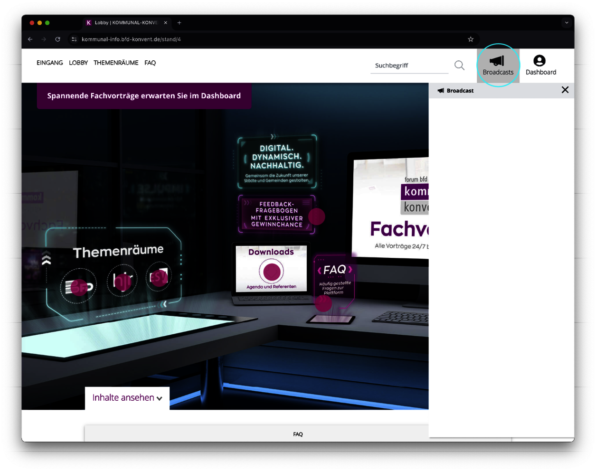Open THEMENRÄUME from the top navigation

point(116,63)
